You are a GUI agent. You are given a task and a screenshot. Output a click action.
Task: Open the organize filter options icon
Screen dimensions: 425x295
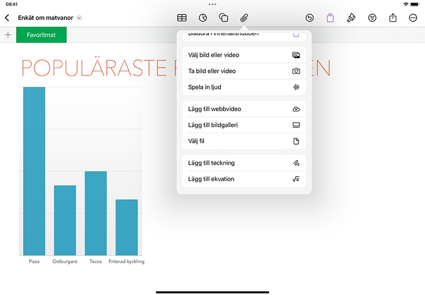(372, 18)
